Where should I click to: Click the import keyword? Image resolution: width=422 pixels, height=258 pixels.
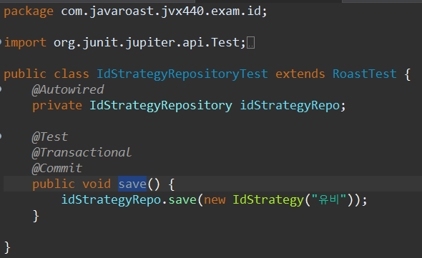point(25,43)
